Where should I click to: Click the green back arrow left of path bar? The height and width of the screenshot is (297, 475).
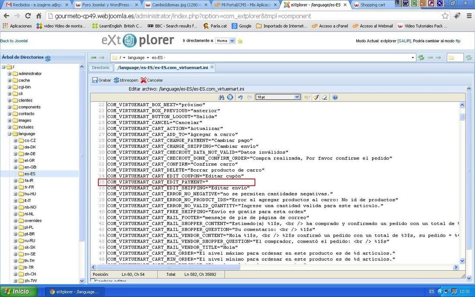point(94,57)
